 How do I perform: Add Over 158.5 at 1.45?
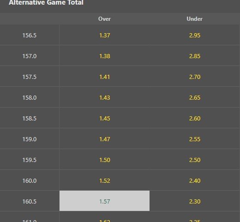coord(104,118)
